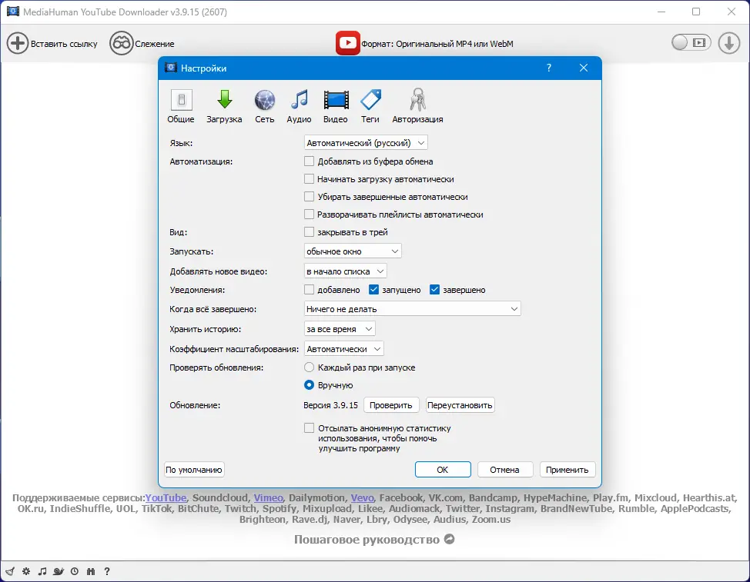Screen dimensions: 750x582
Task: Select Каждый раз при запуске radio
Action: [310, 367]
